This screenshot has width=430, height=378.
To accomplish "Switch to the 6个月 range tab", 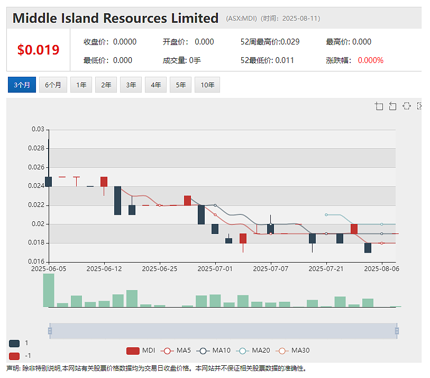I will coord(53,85).
